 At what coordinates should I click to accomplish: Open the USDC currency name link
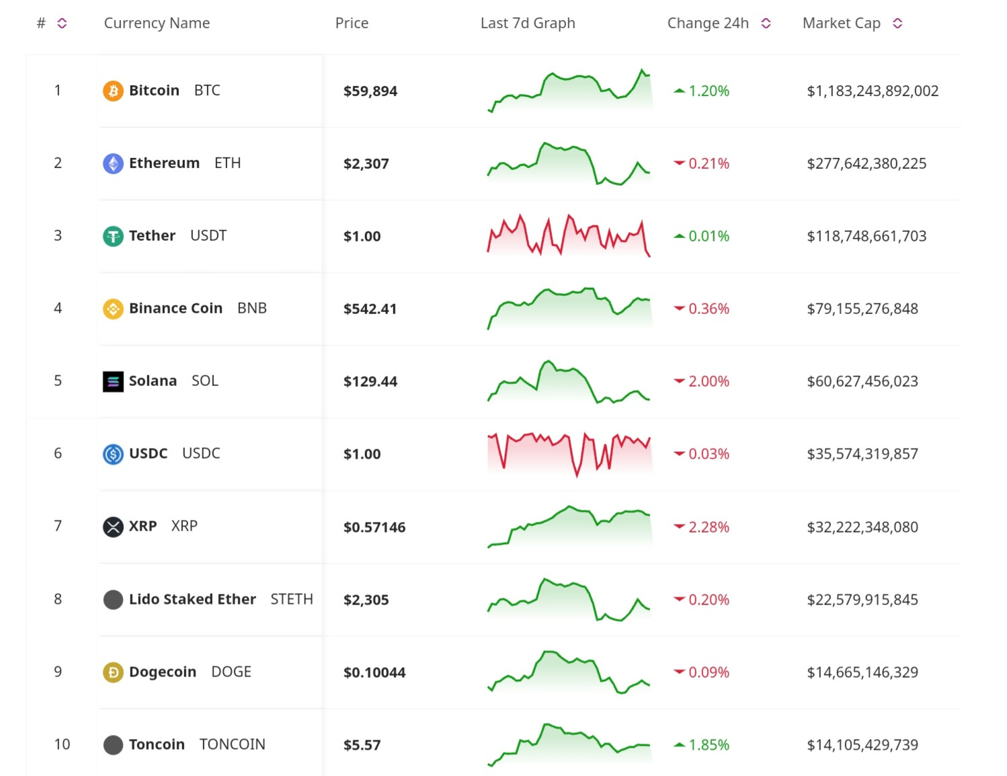coord(148,453)
